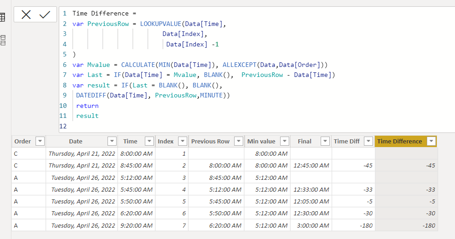The width and height of the screenshot is (455, 239).
Task: Click CALCULATE in formula line 6
Action: point(138,65)
